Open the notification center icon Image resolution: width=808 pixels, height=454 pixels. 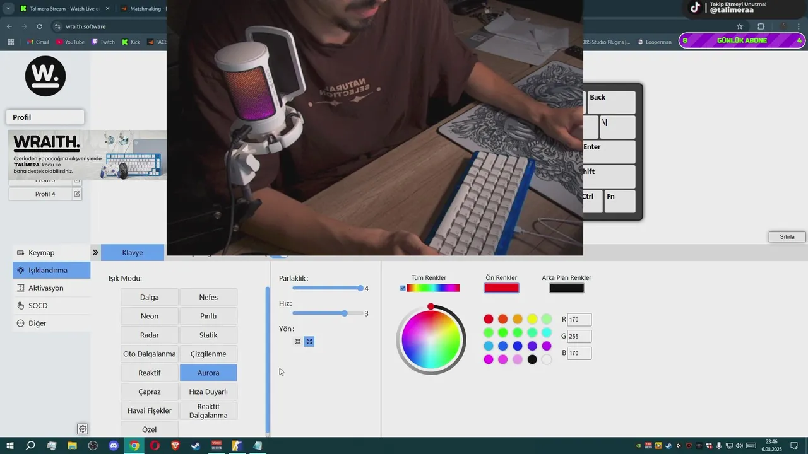pyautogui.click(x=794, y=446)
